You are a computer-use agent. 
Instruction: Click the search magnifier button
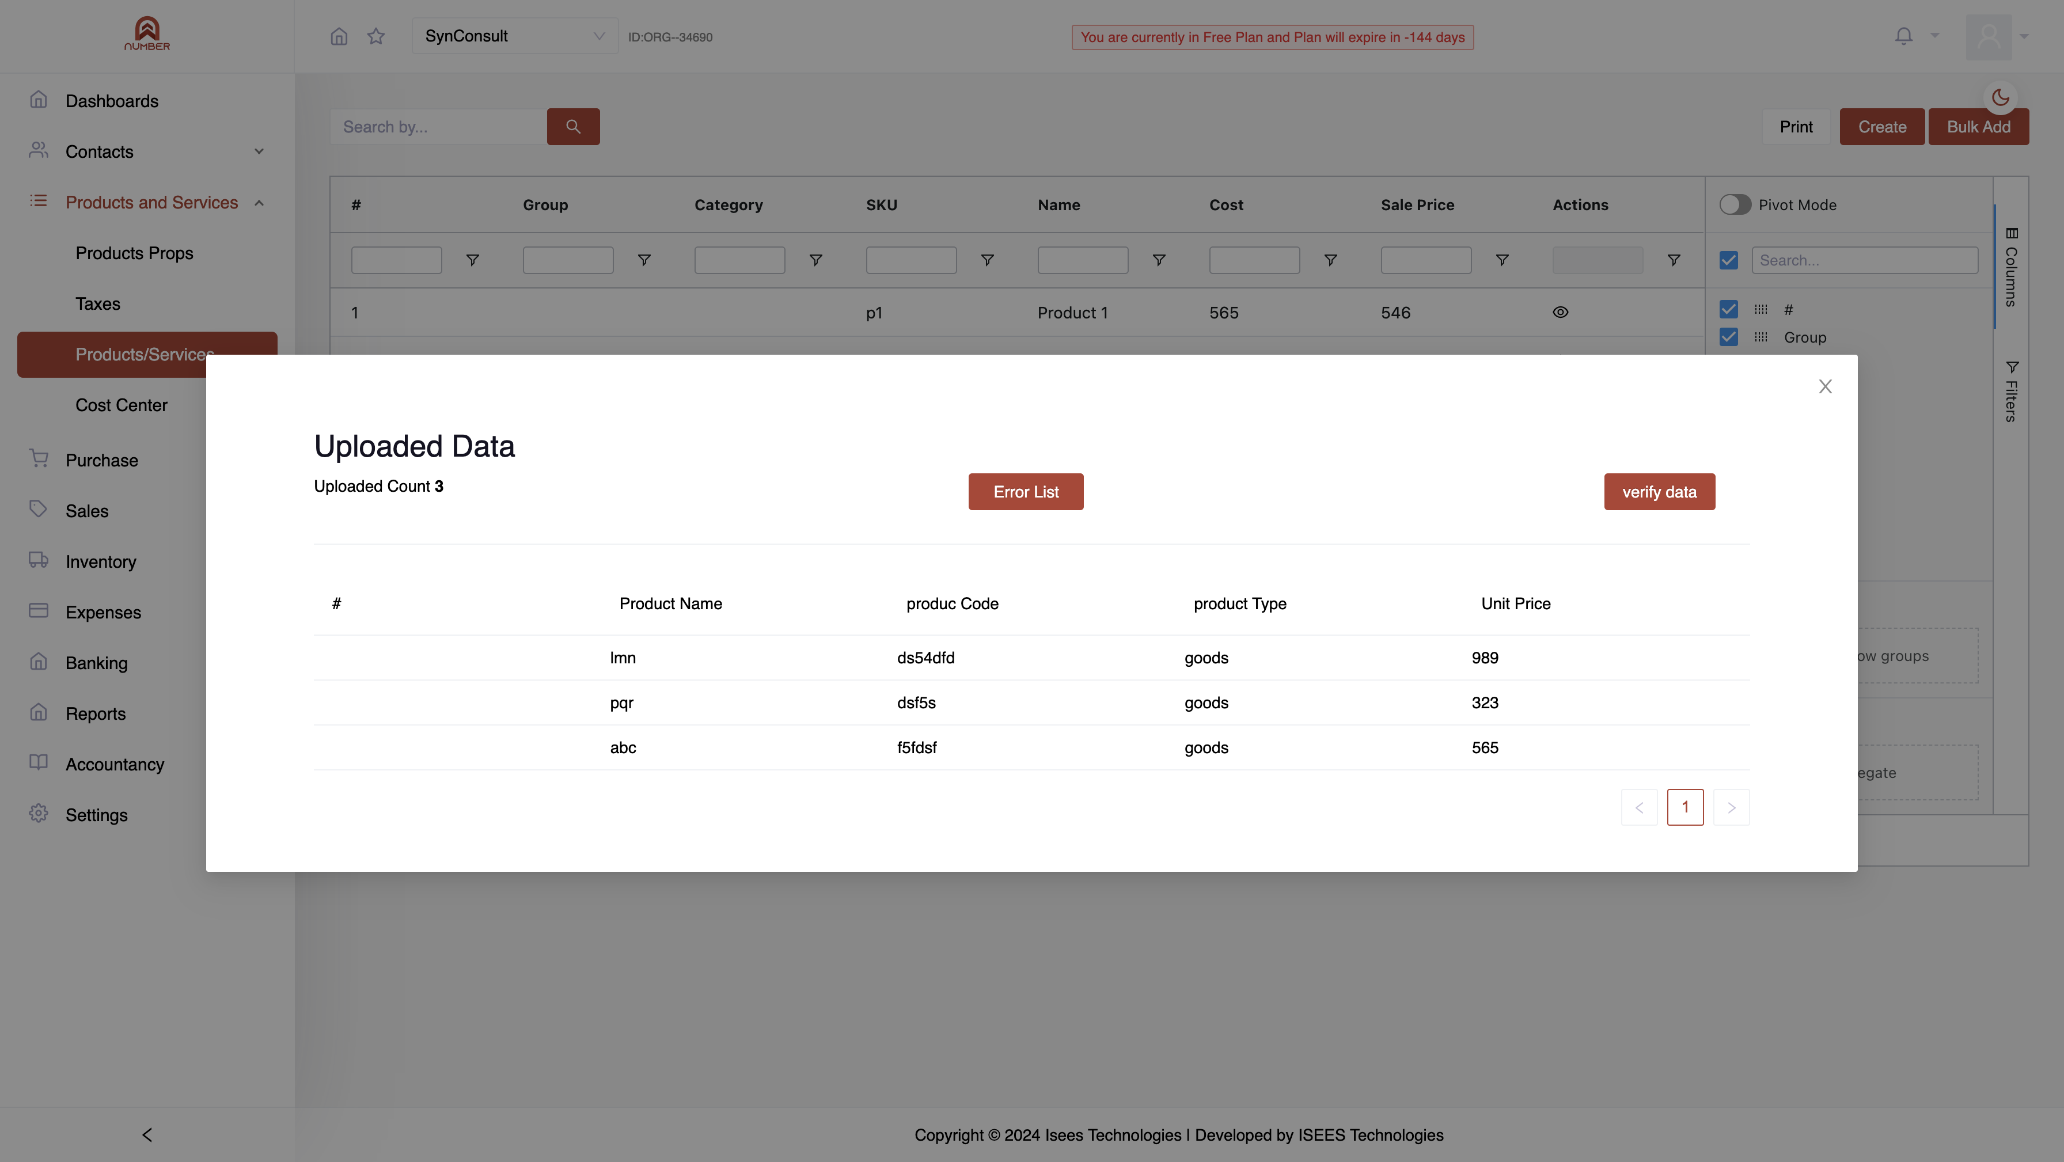(x=573, y=127)
